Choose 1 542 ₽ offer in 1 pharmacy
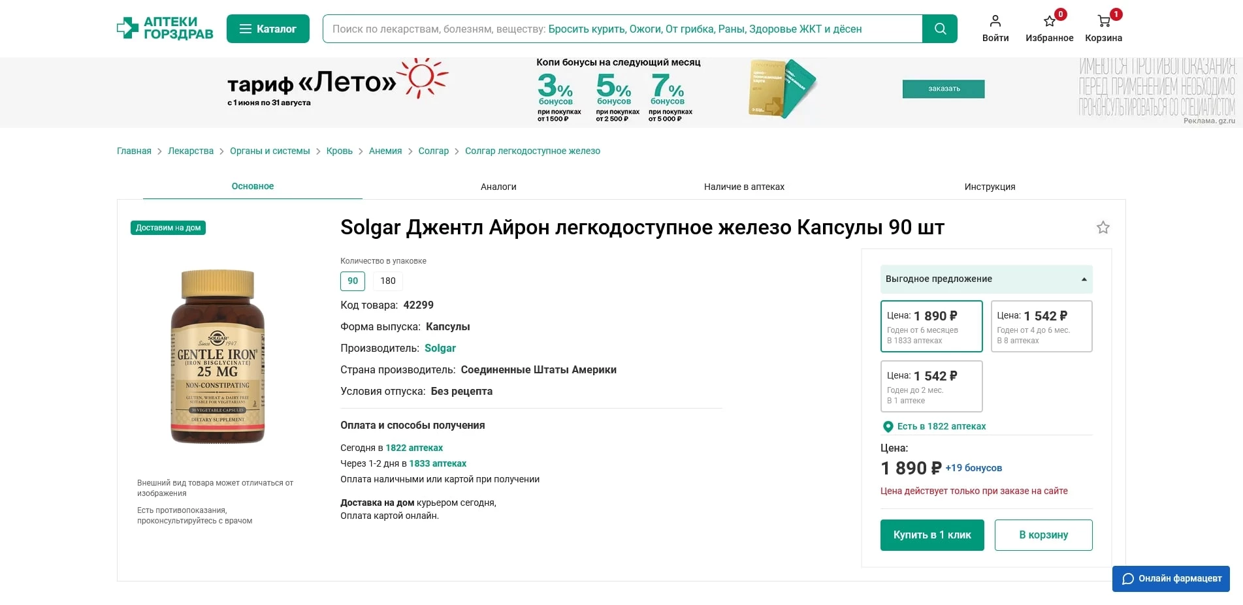Image resolution: width=1243 pixels, height=605 pixels. 931,386
